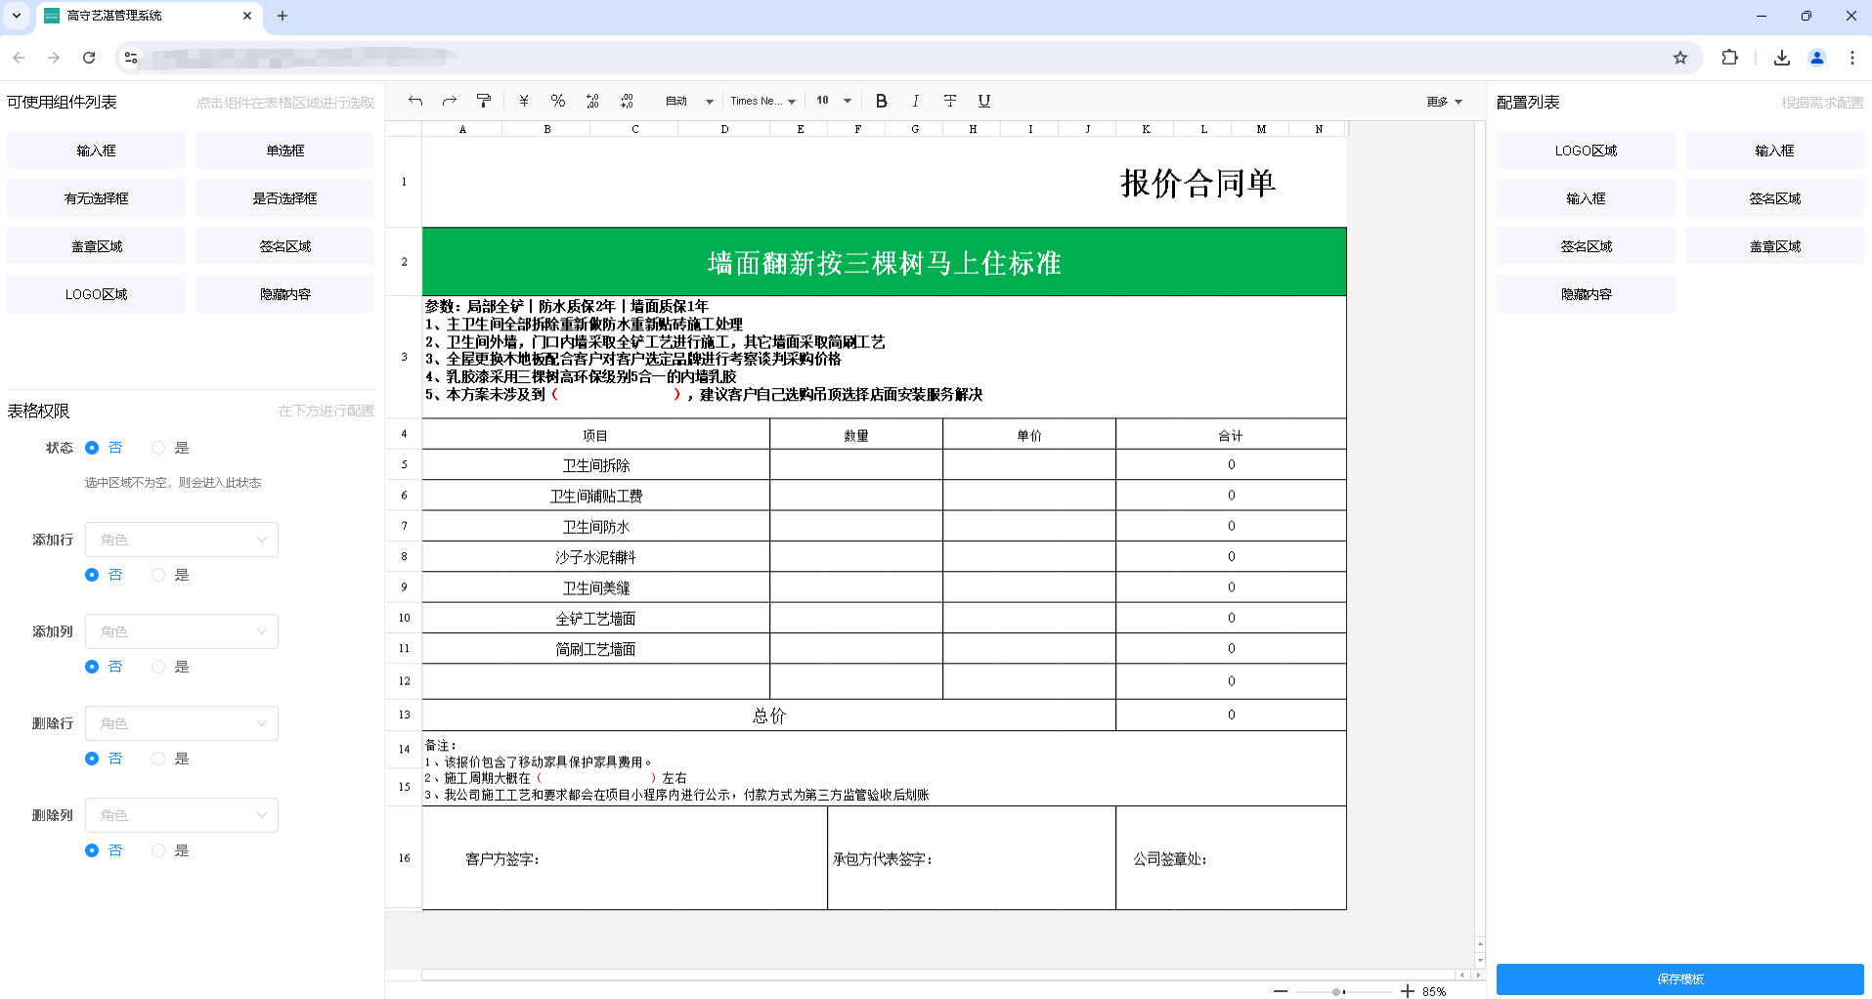Image resolution: width=1872 pixels, height=999 pixels.
Task: Set 状态 to 否
Action: pyautogui.click(x=92, y=448)
